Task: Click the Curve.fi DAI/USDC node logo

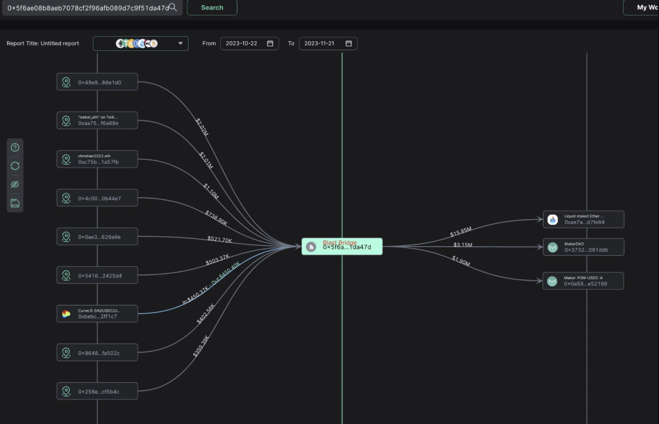Action: click(x=66, y=314)
